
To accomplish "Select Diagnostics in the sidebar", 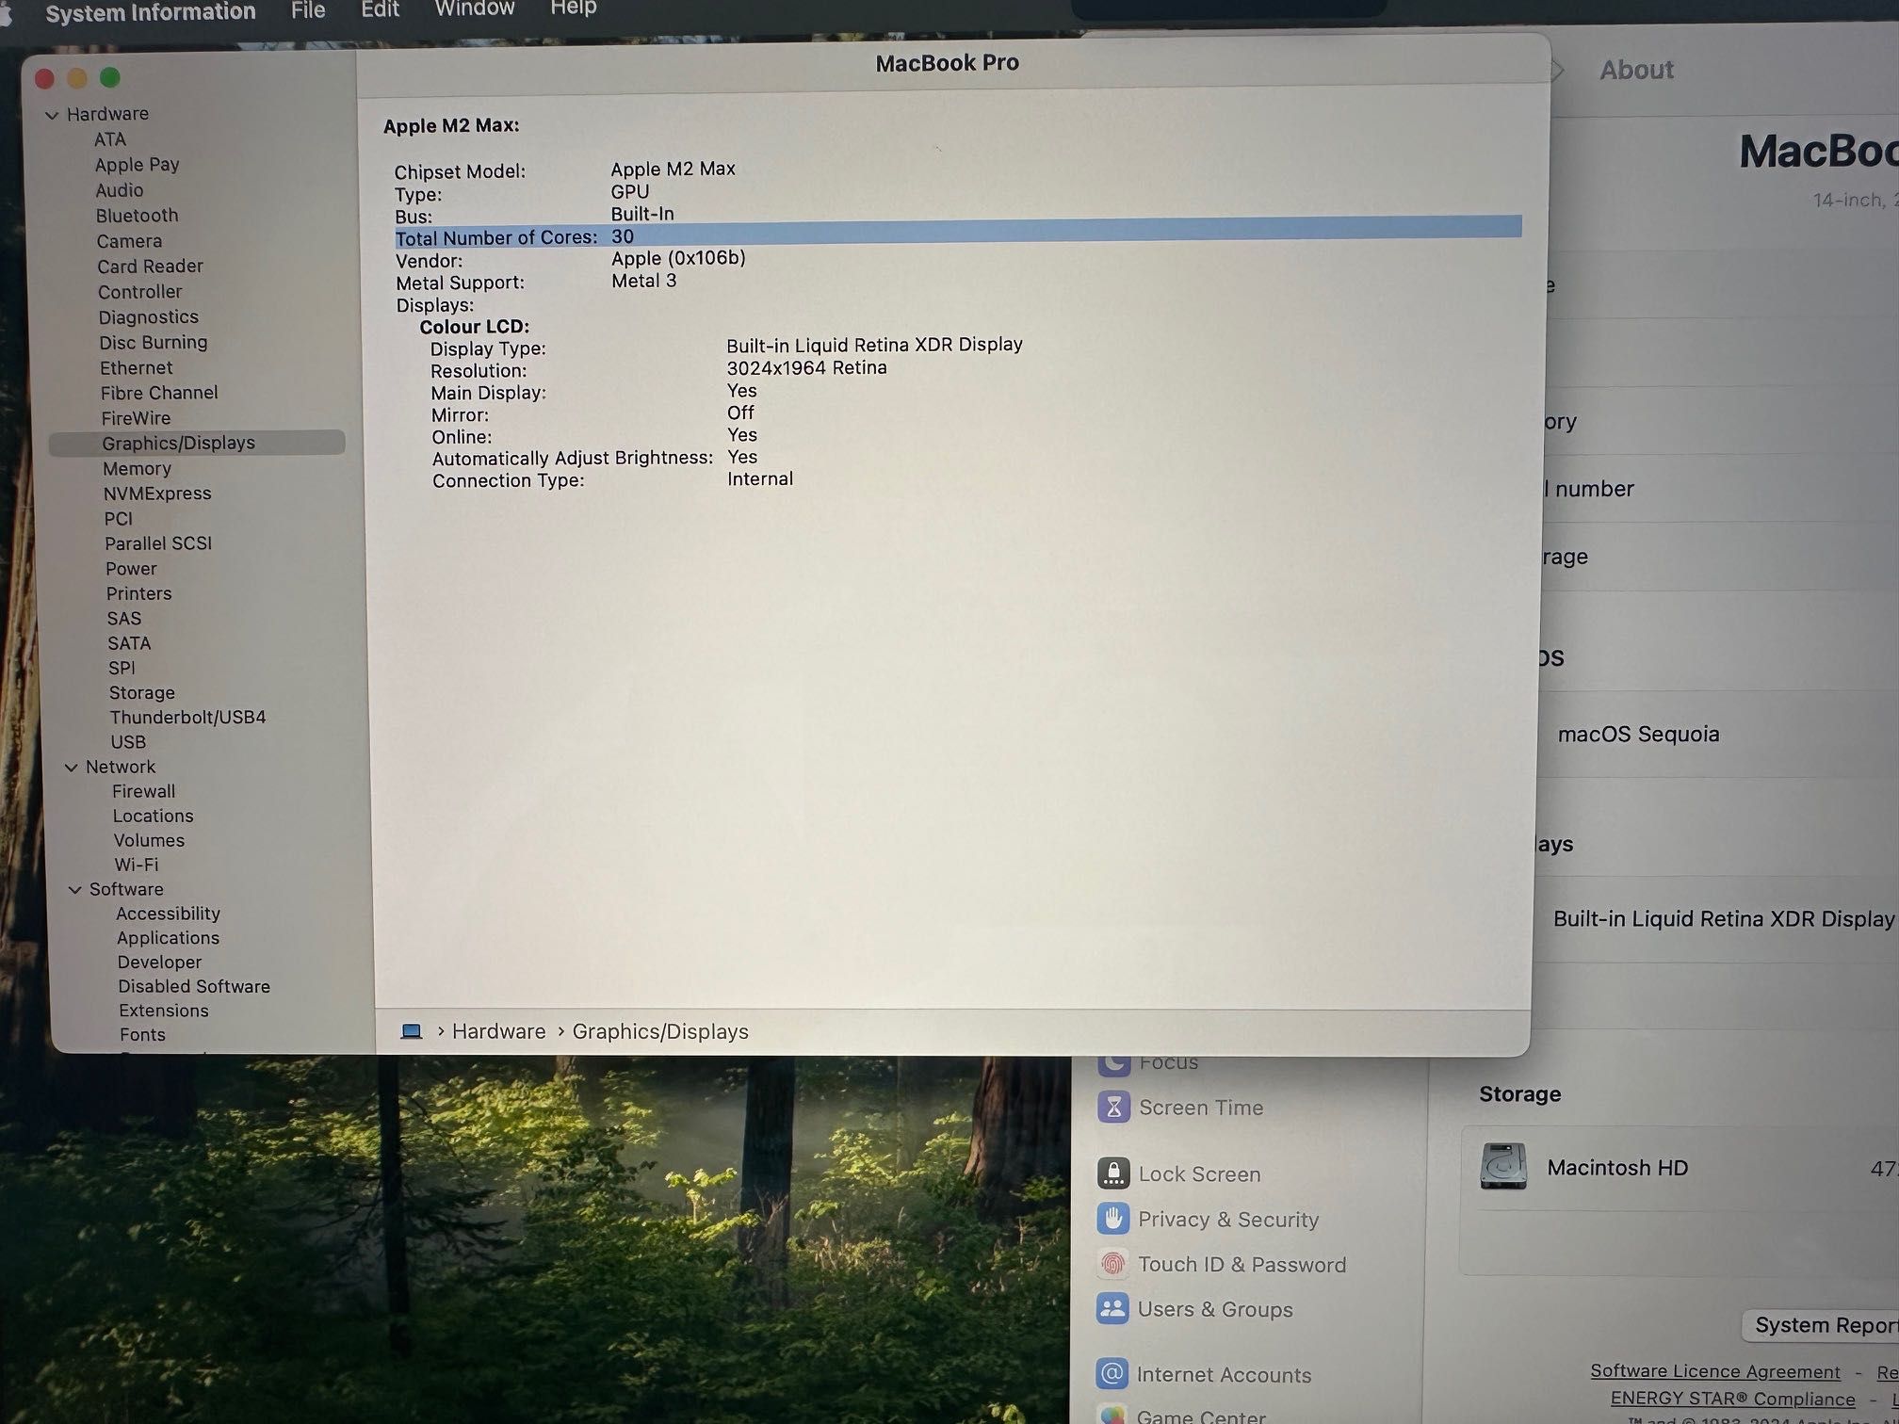I will pyautogui.click(x=149, y=317).
